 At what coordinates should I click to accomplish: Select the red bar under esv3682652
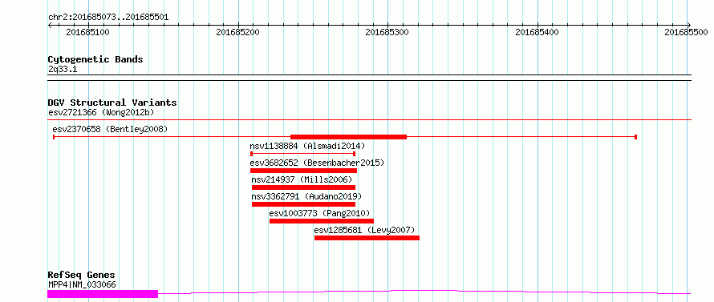tap(304, 171)
